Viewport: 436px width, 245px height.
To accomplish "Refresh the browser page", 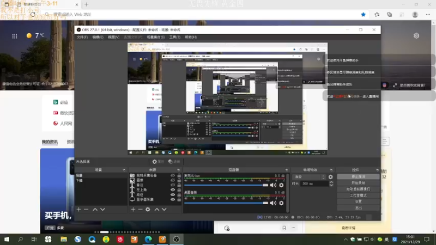I will tap(33, 15).
